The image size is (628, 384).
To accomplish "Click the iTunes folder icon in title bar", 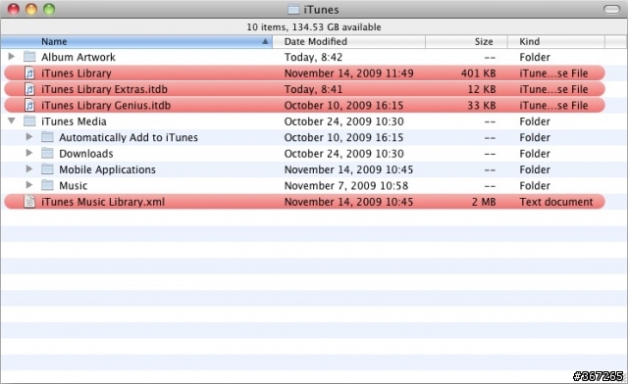I will pyautogui.click(x=294, y=9).
